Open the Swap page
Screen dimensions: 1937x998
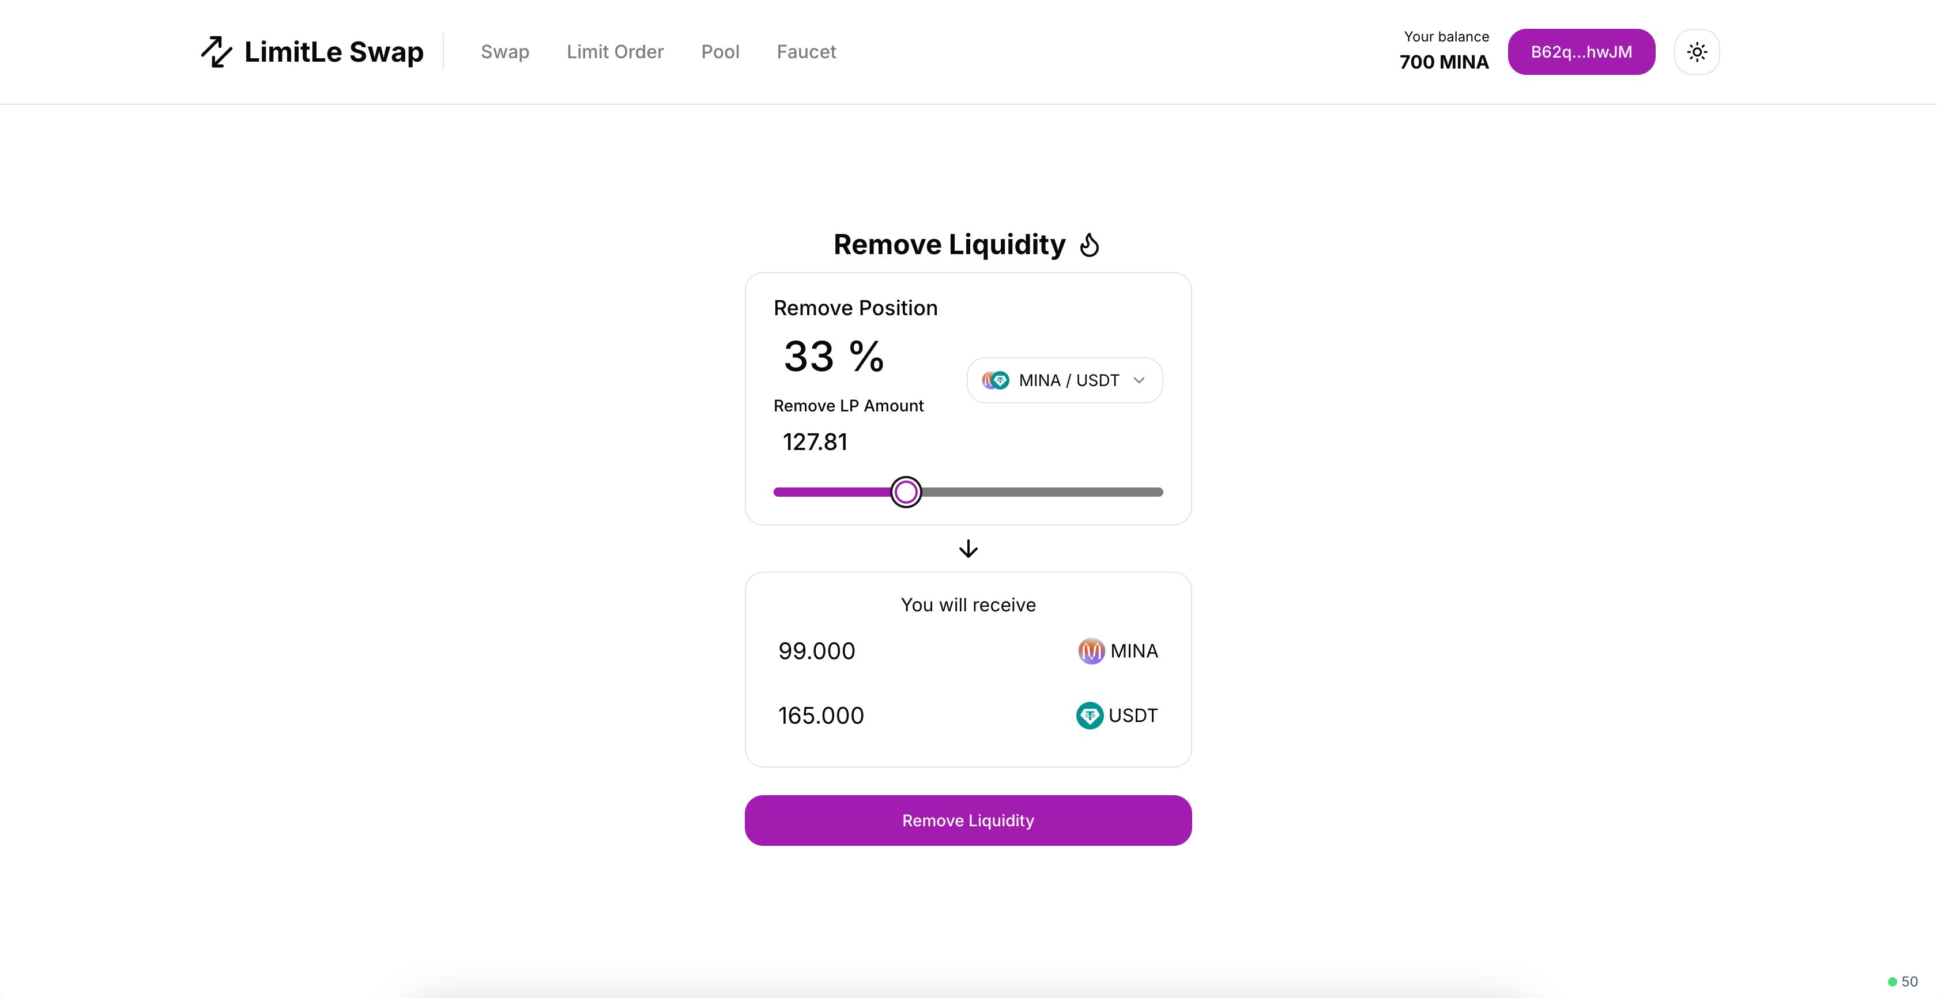click(x=506, y=52)
